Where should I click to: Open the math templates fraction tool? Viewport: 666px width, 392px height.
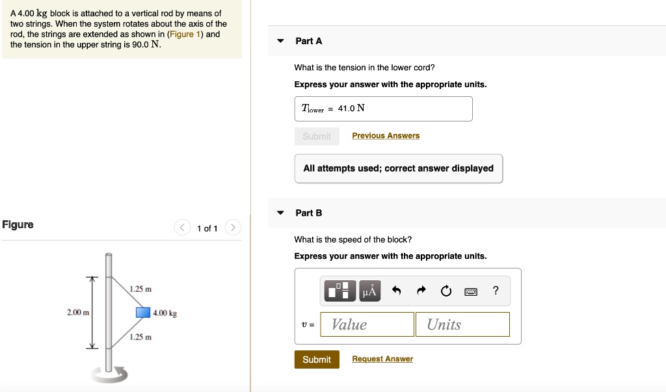tap(340, 291)
